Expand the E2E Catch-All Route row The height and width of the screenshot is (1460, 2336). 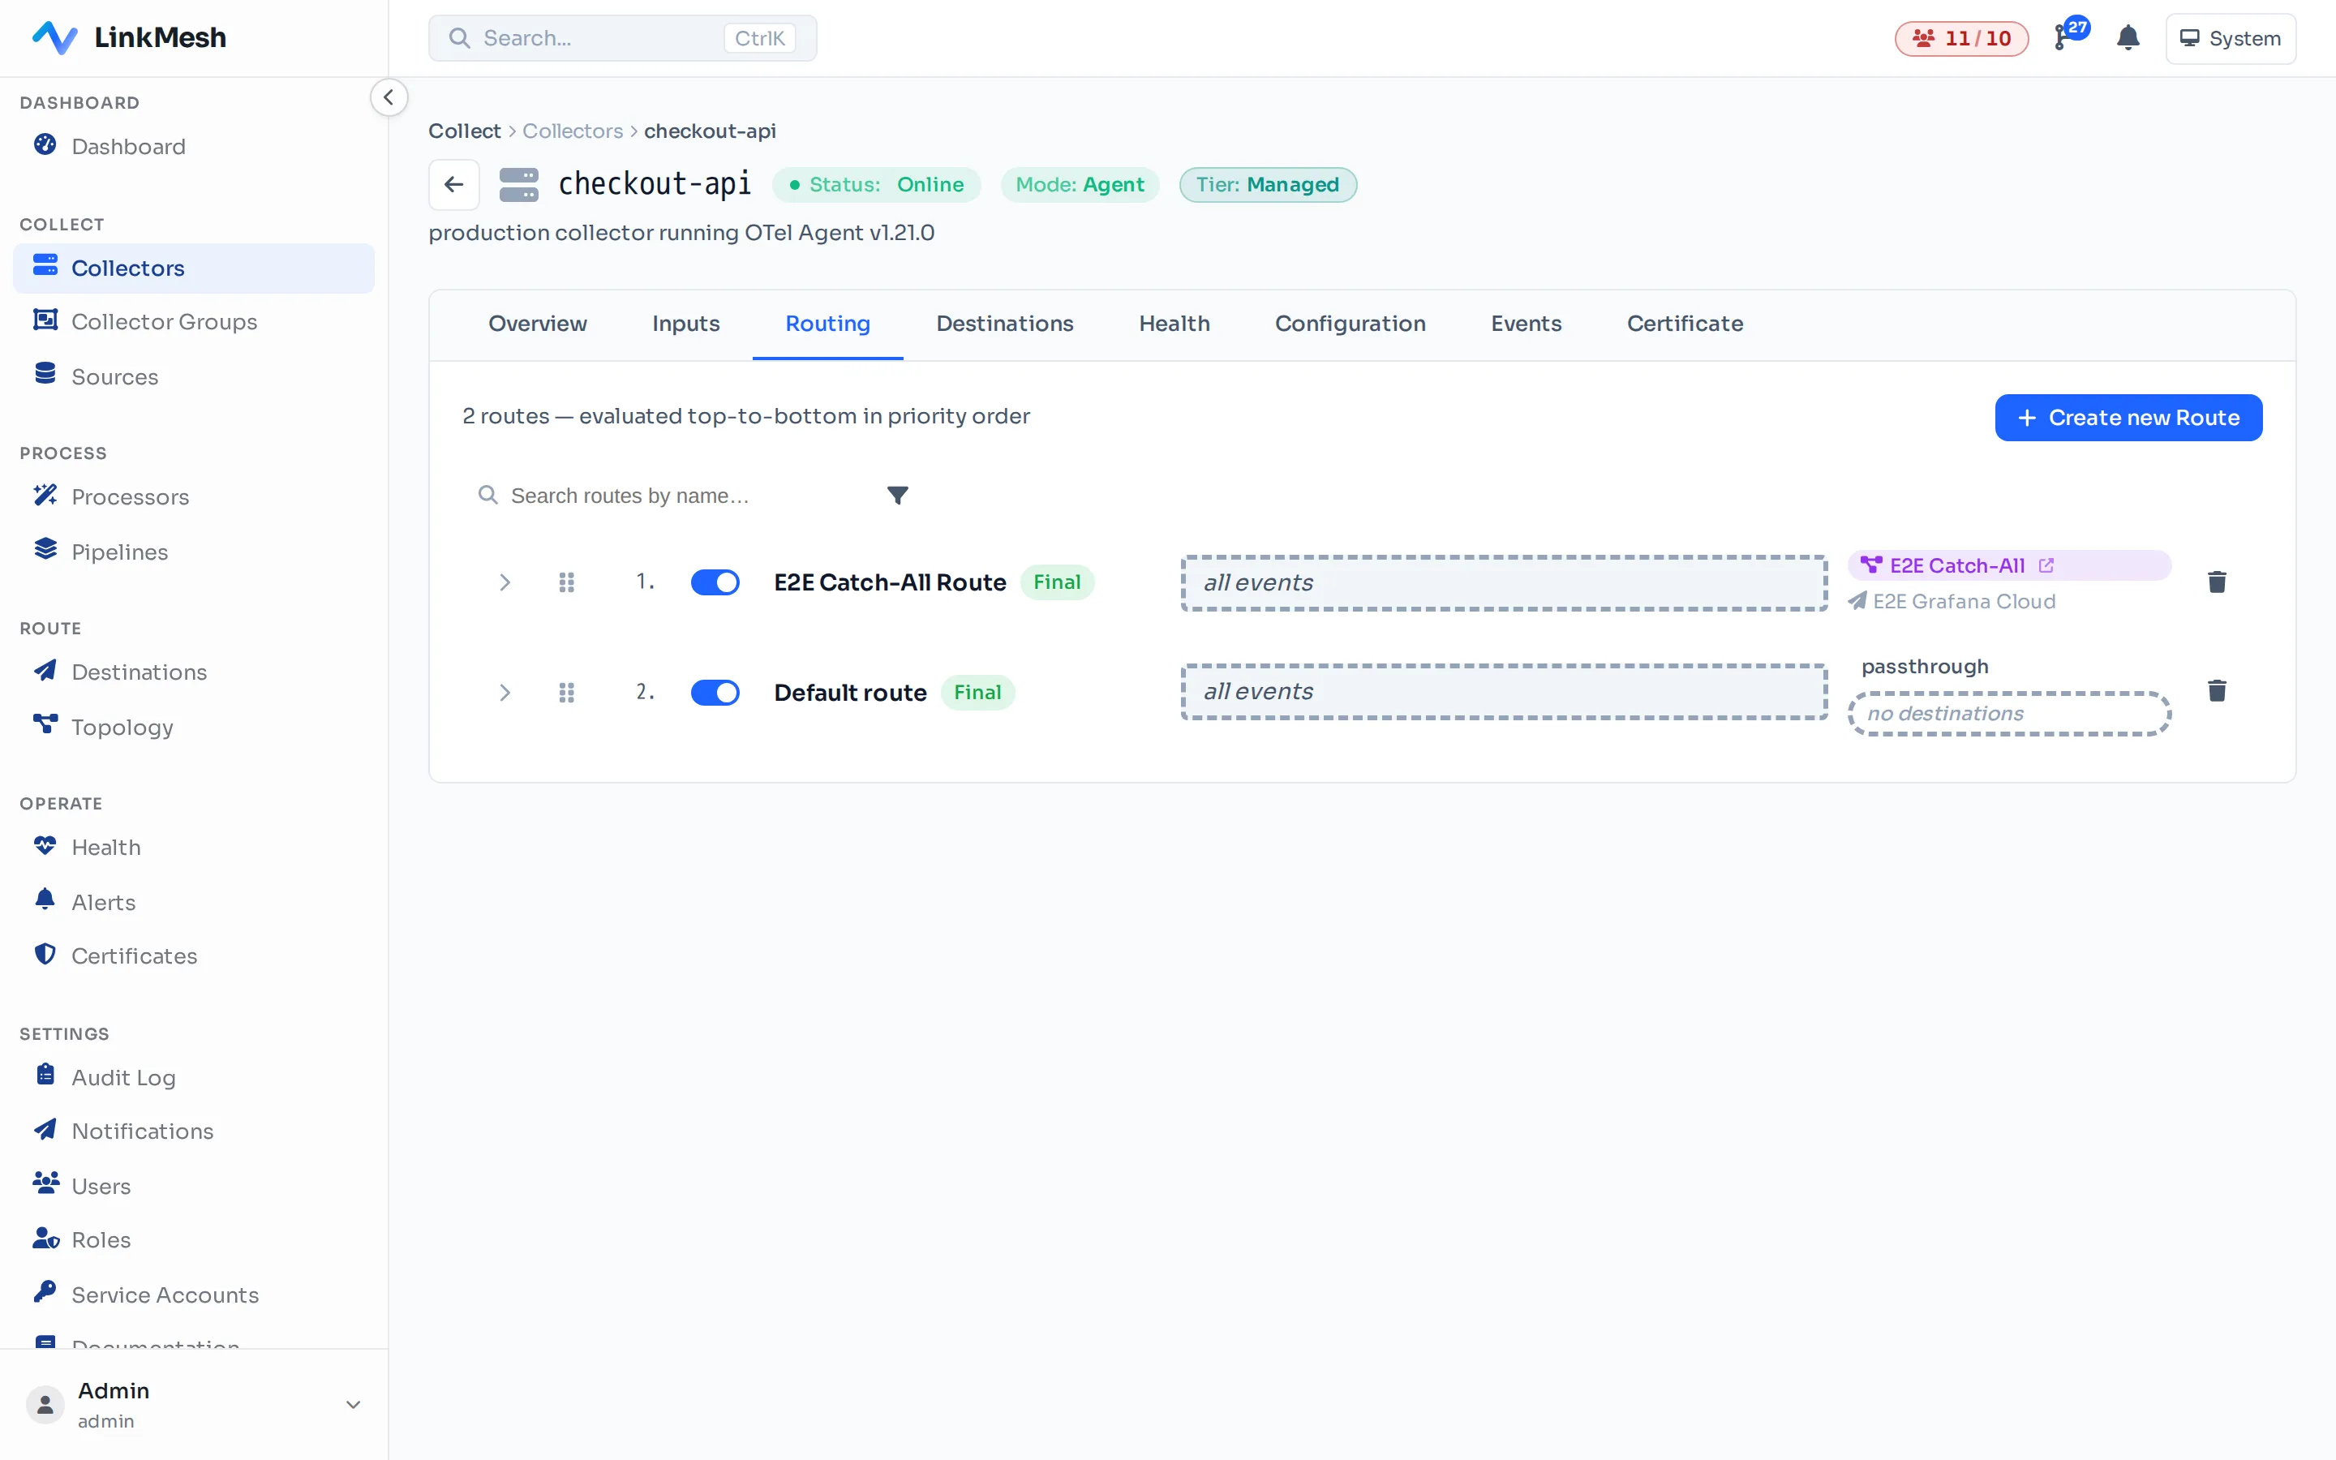(504, 582)
